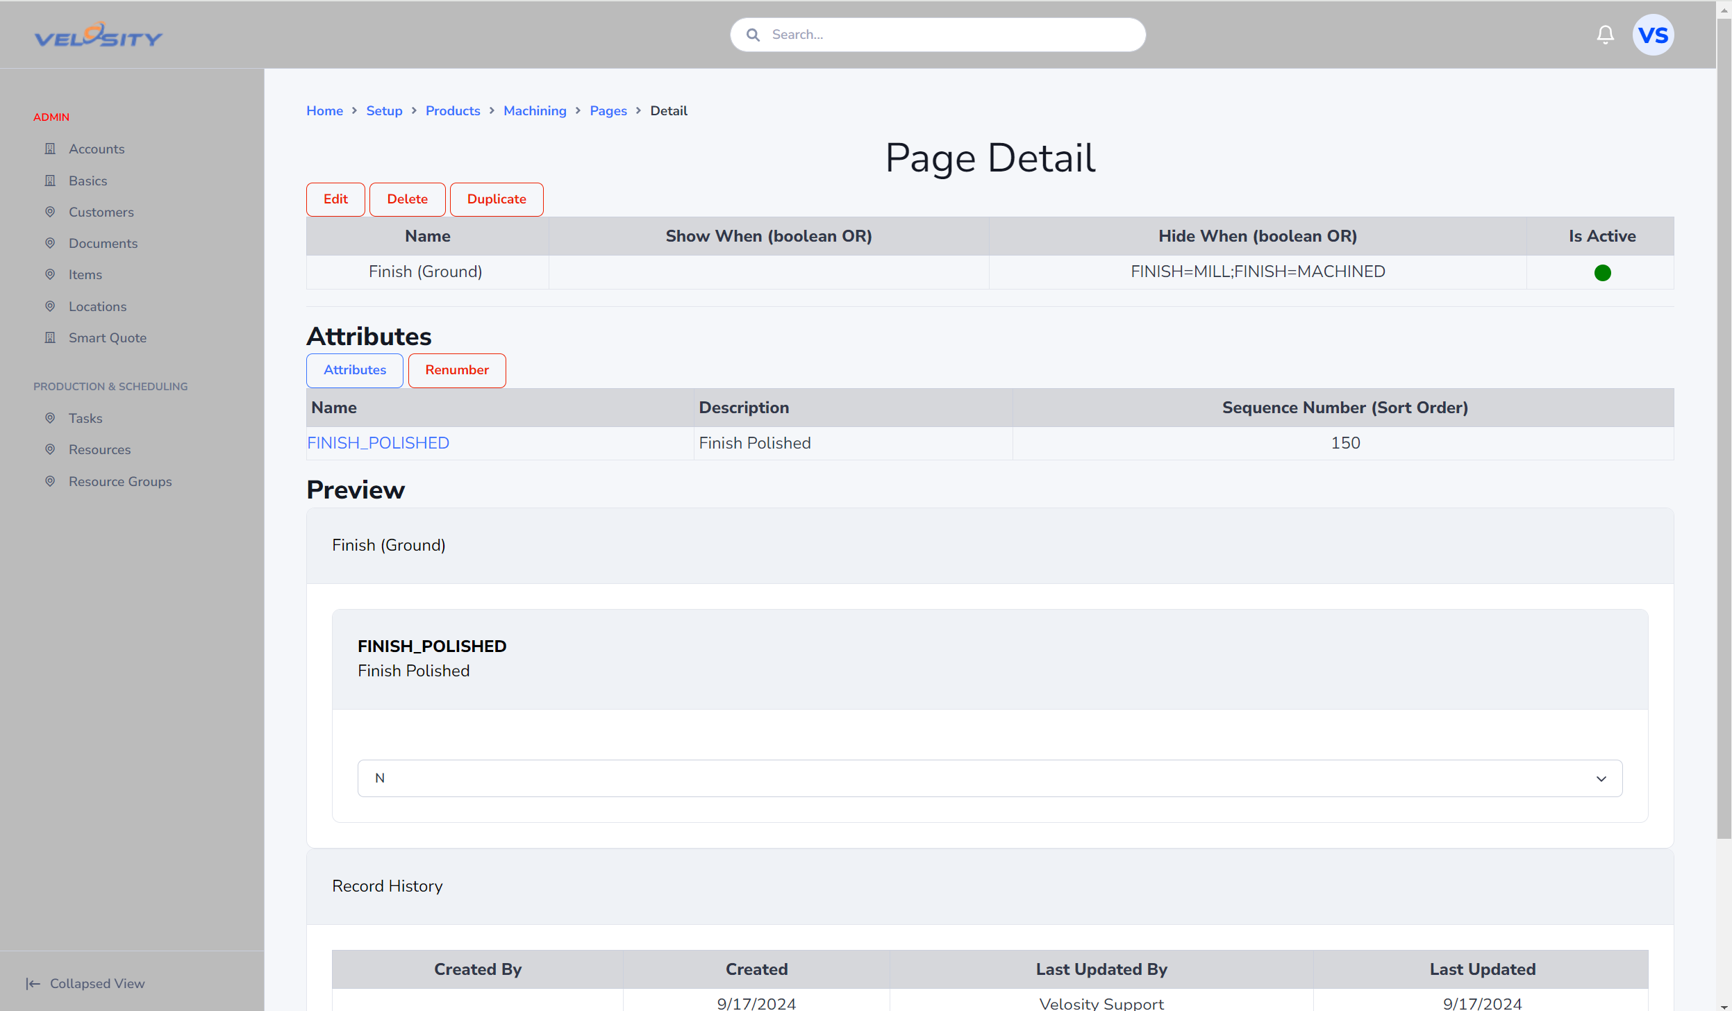Screen dimensions: 1732x1011
Task: Click the Collapsed View arrow icon
Action: [x=33, y=983]
